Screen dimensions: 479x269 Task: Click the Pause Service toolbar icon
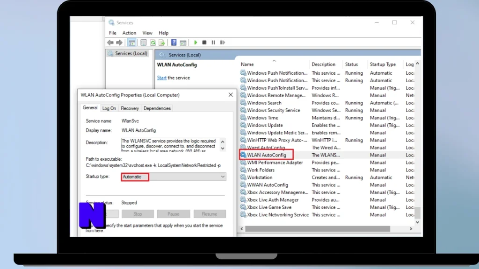click(x=213, y=42)
